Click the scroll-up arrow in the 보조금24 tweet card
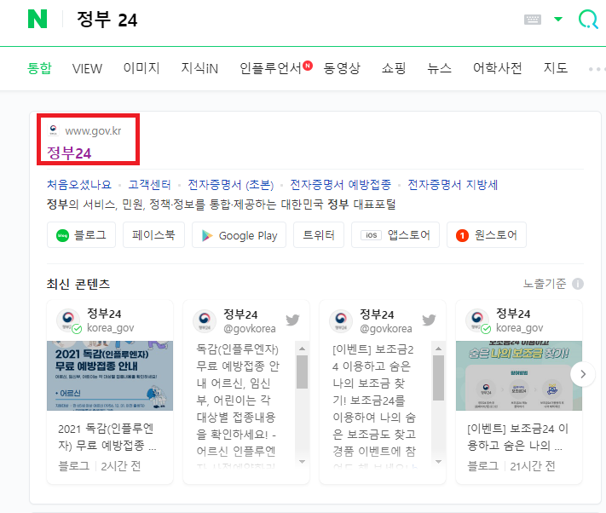The height and width of the screenshot is (513, 606). [438, 349]
